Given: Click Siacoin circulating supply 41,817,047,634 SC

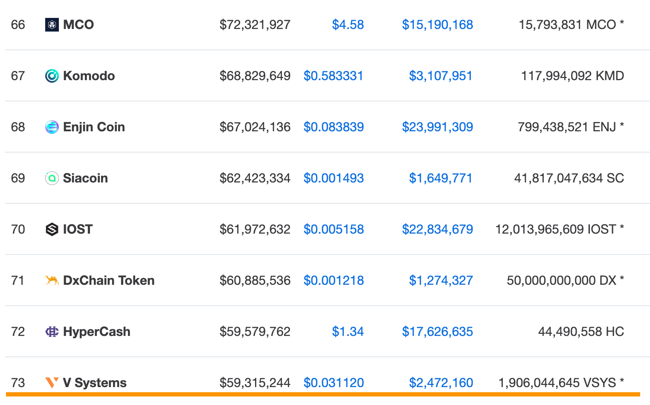Looking at the screenshot, I should pyautogui.click(x=569, y=178).
